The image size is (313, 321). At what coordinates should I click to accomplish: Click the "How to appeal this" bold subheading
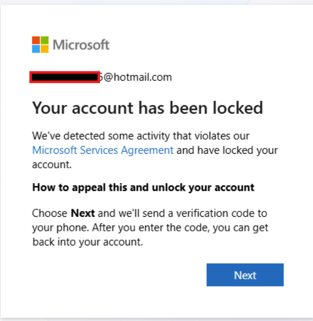coord(143,188)
